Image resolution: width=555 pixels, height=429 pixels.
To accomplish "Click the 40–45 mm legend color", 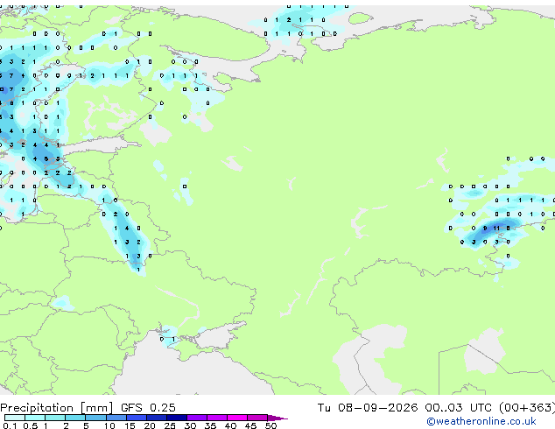I will point(237,418).
